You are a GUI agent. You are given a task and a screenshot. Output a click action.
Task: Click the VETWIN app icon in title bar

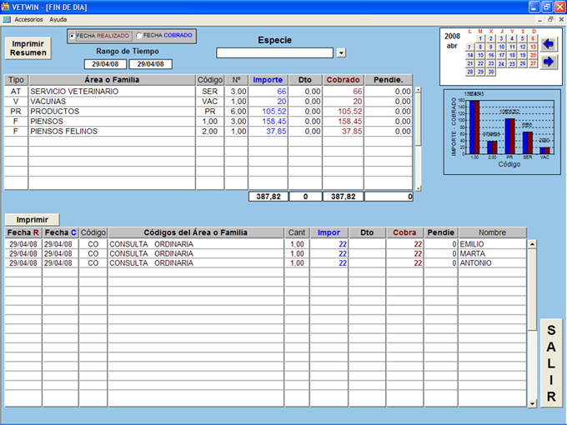coord(6,7)
